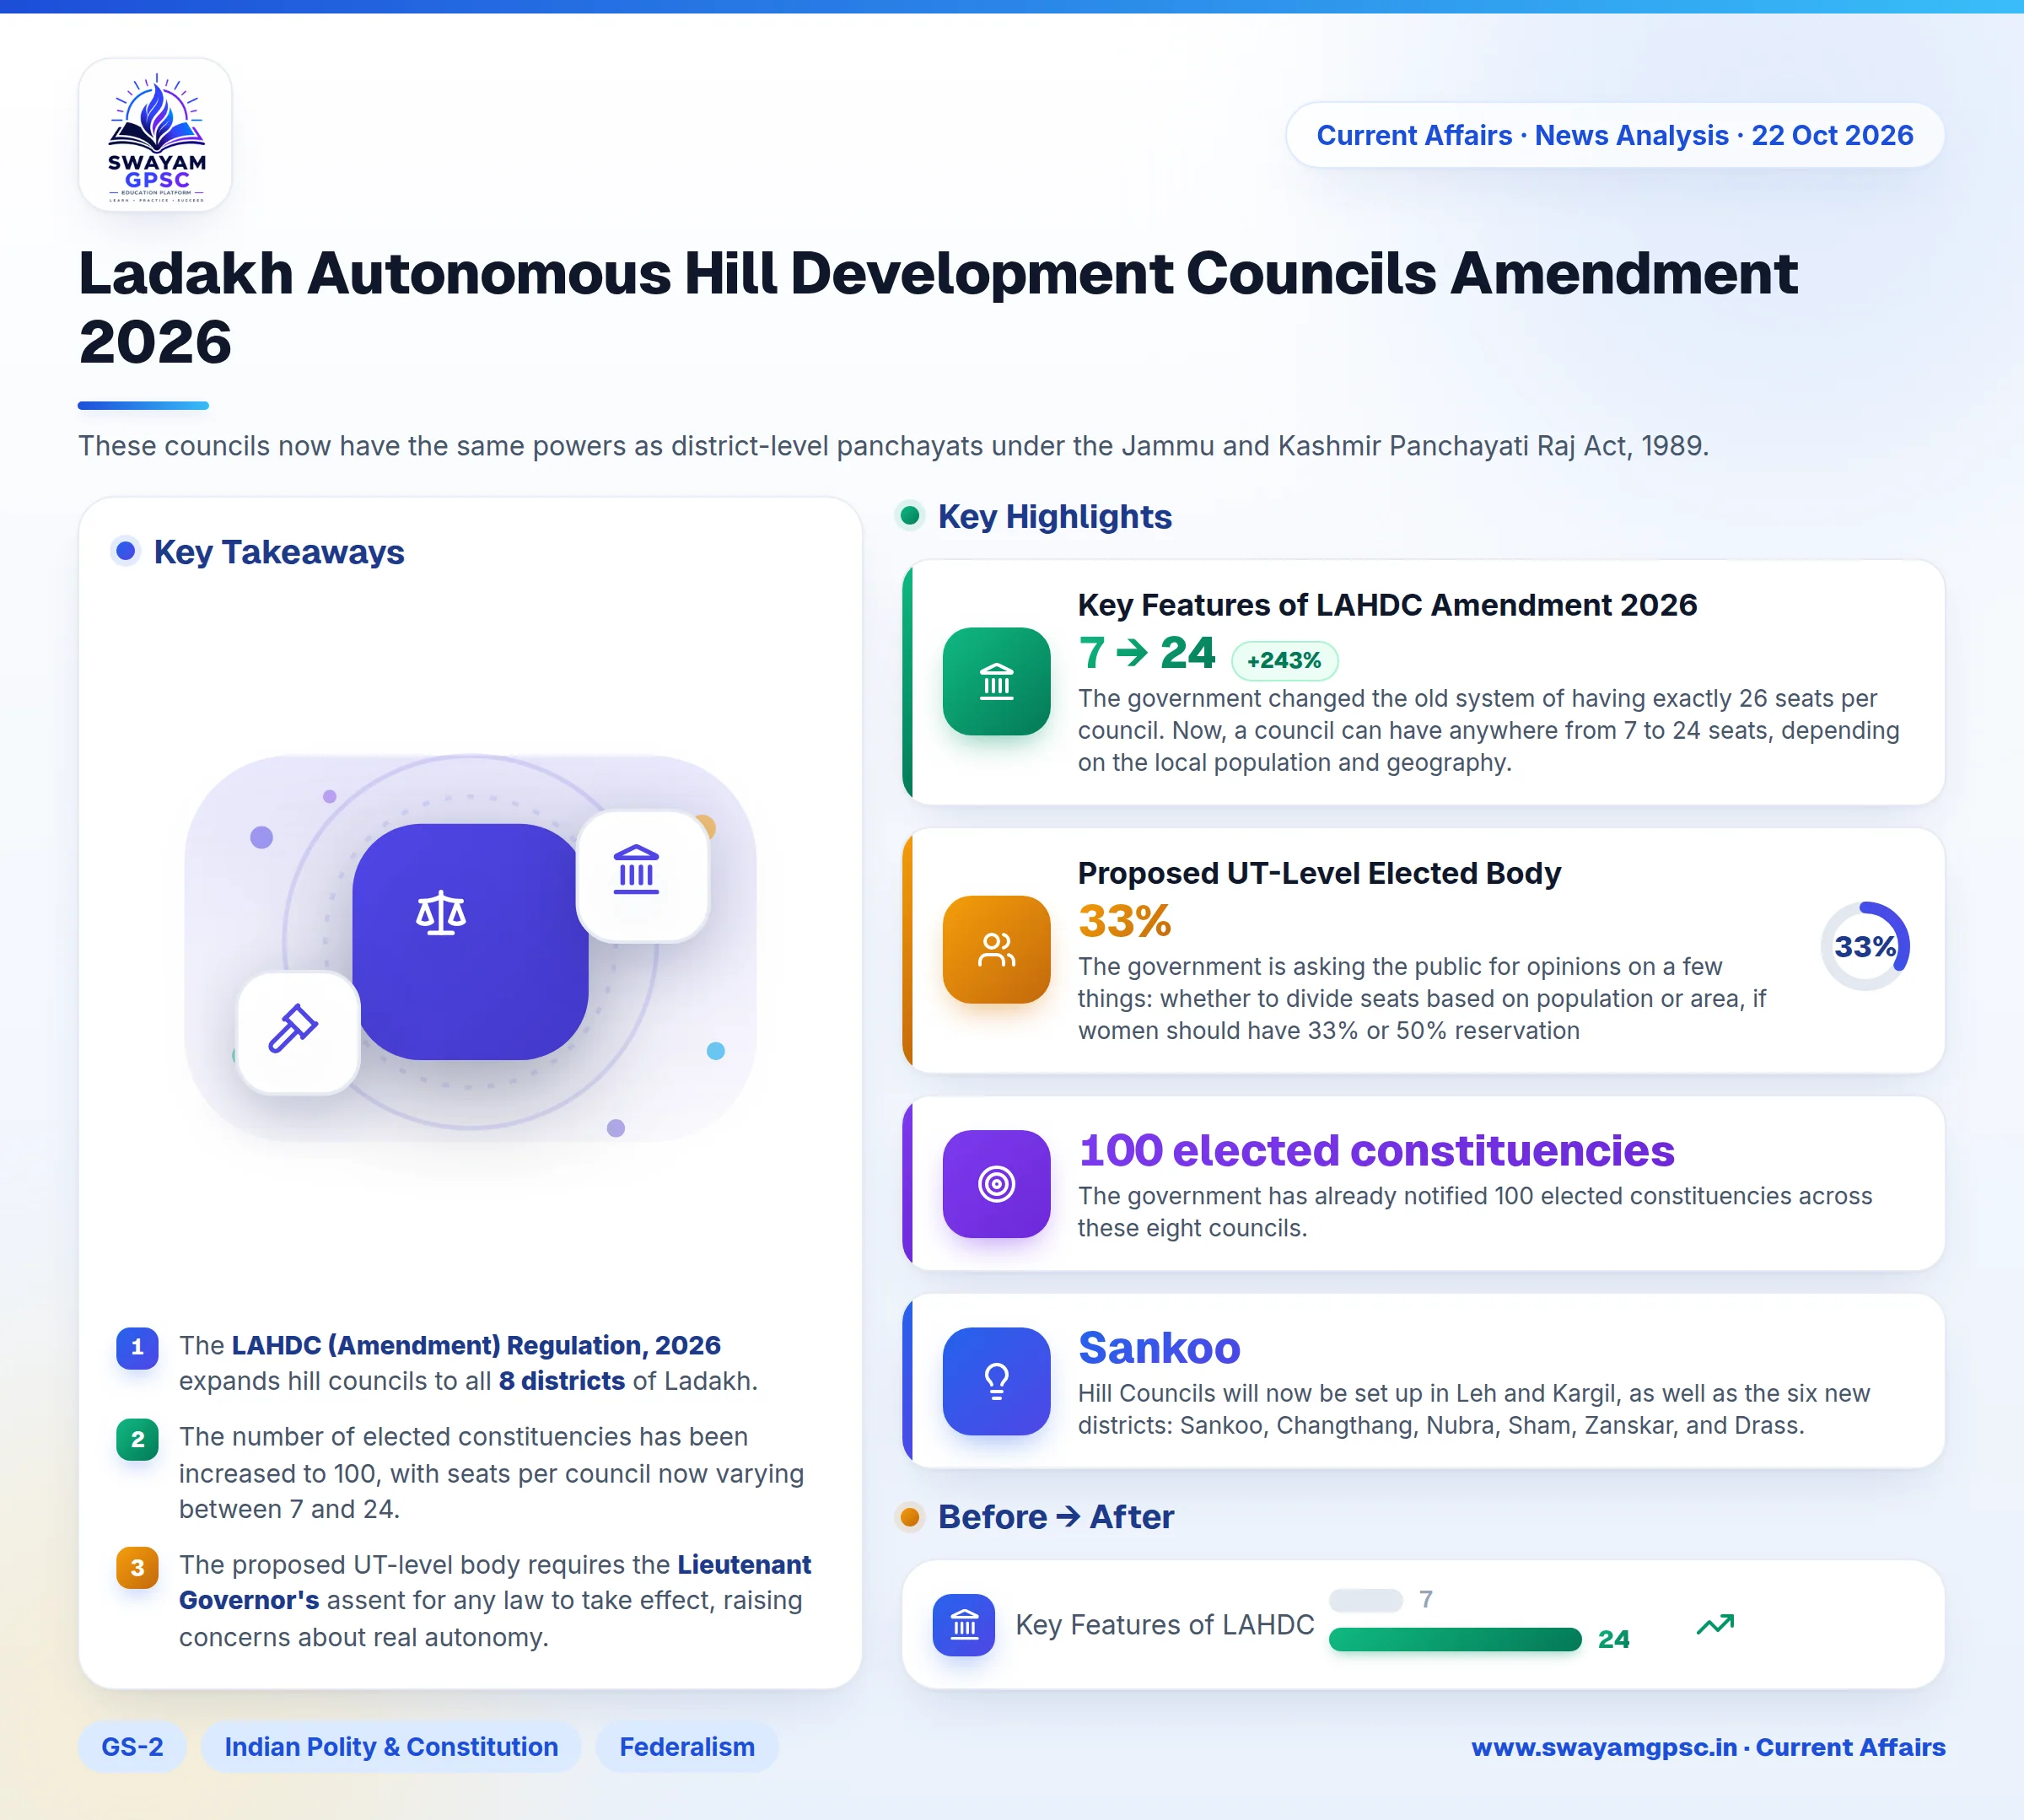Click the +243% badge

1284,660
